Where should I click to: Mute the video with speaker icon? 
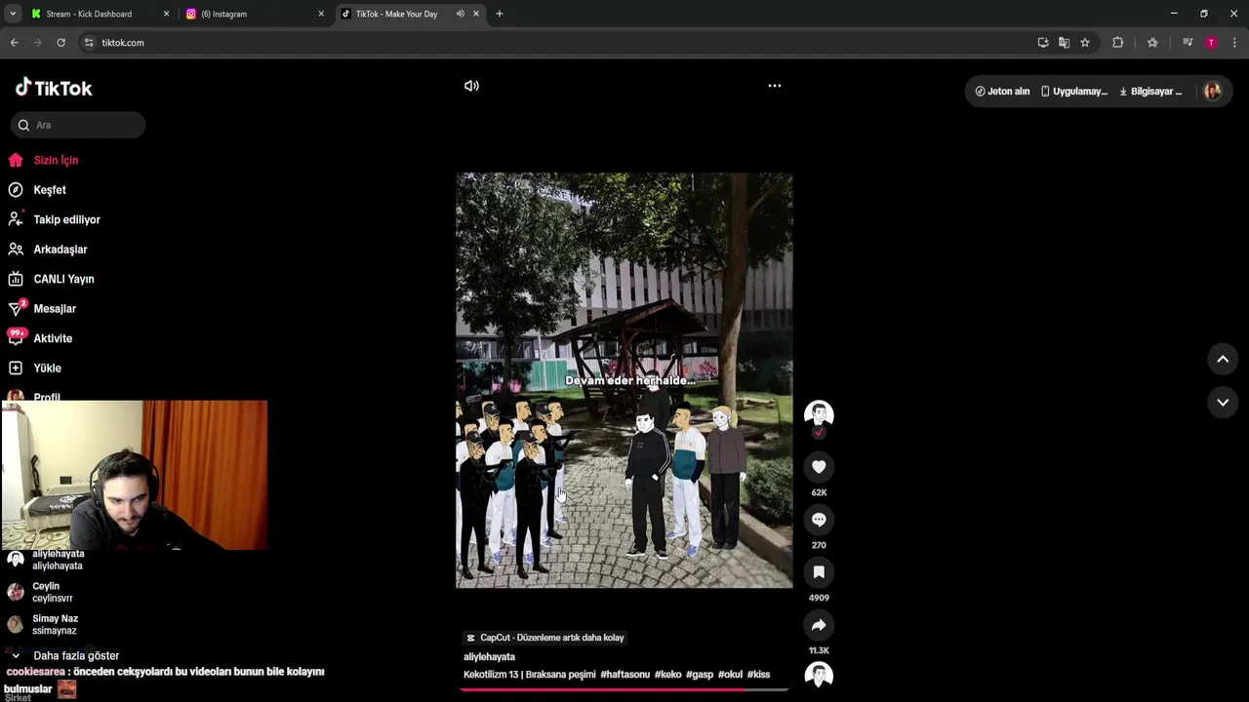[471, 86]
